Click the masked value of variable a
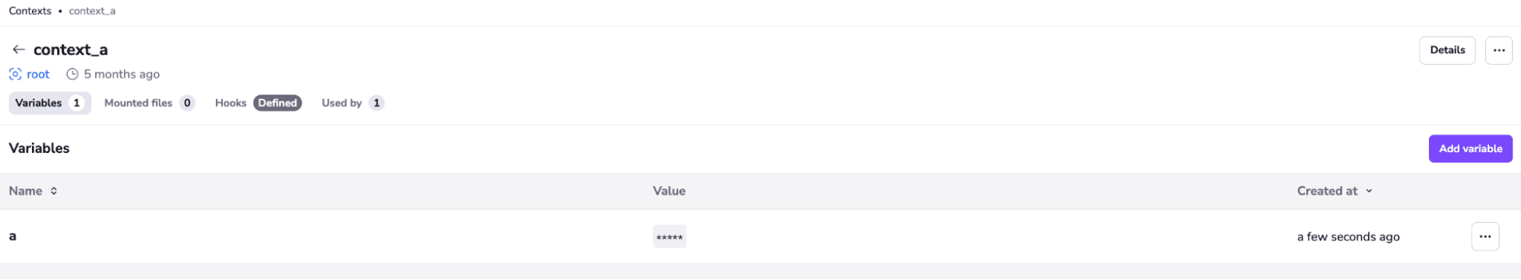 point(670,237)
